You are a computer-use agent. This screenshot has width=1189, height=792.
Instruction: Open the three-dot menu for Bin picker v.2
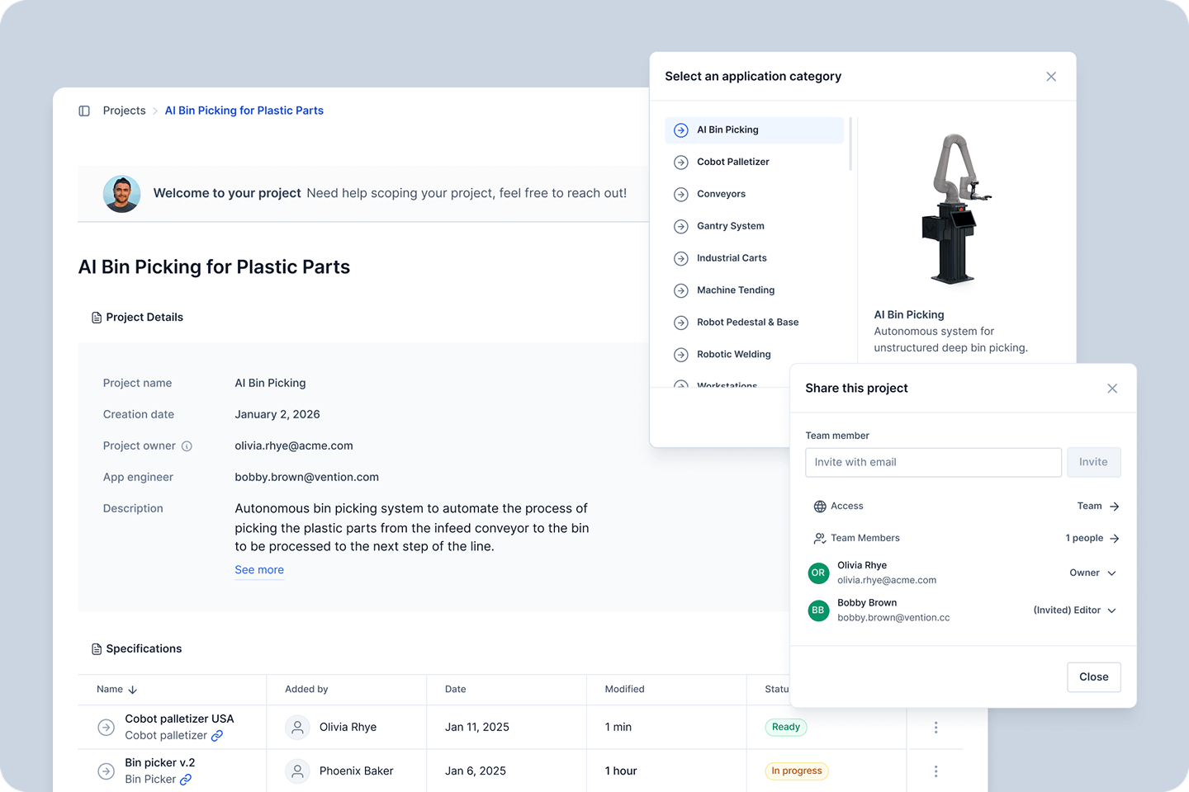click(x=936, y=771)
